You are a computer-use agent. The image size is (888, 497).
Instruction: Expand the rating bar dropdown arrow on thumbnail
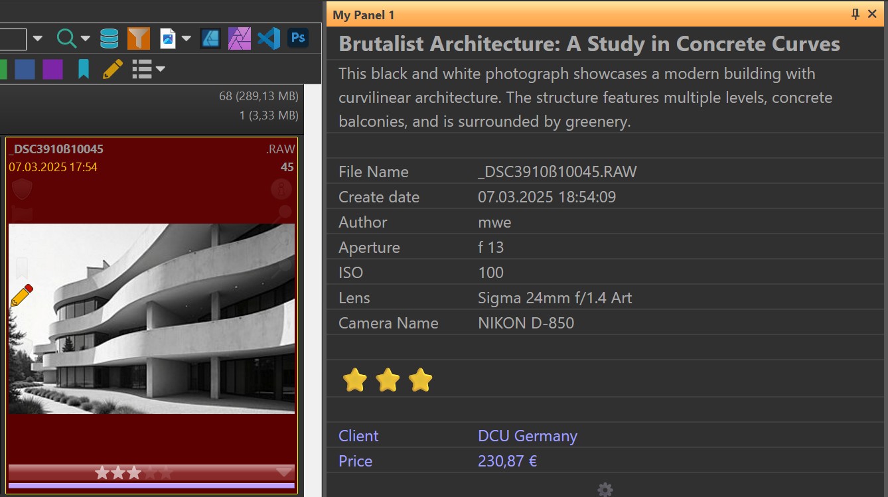pyautogui.click(x=284, y=472)
